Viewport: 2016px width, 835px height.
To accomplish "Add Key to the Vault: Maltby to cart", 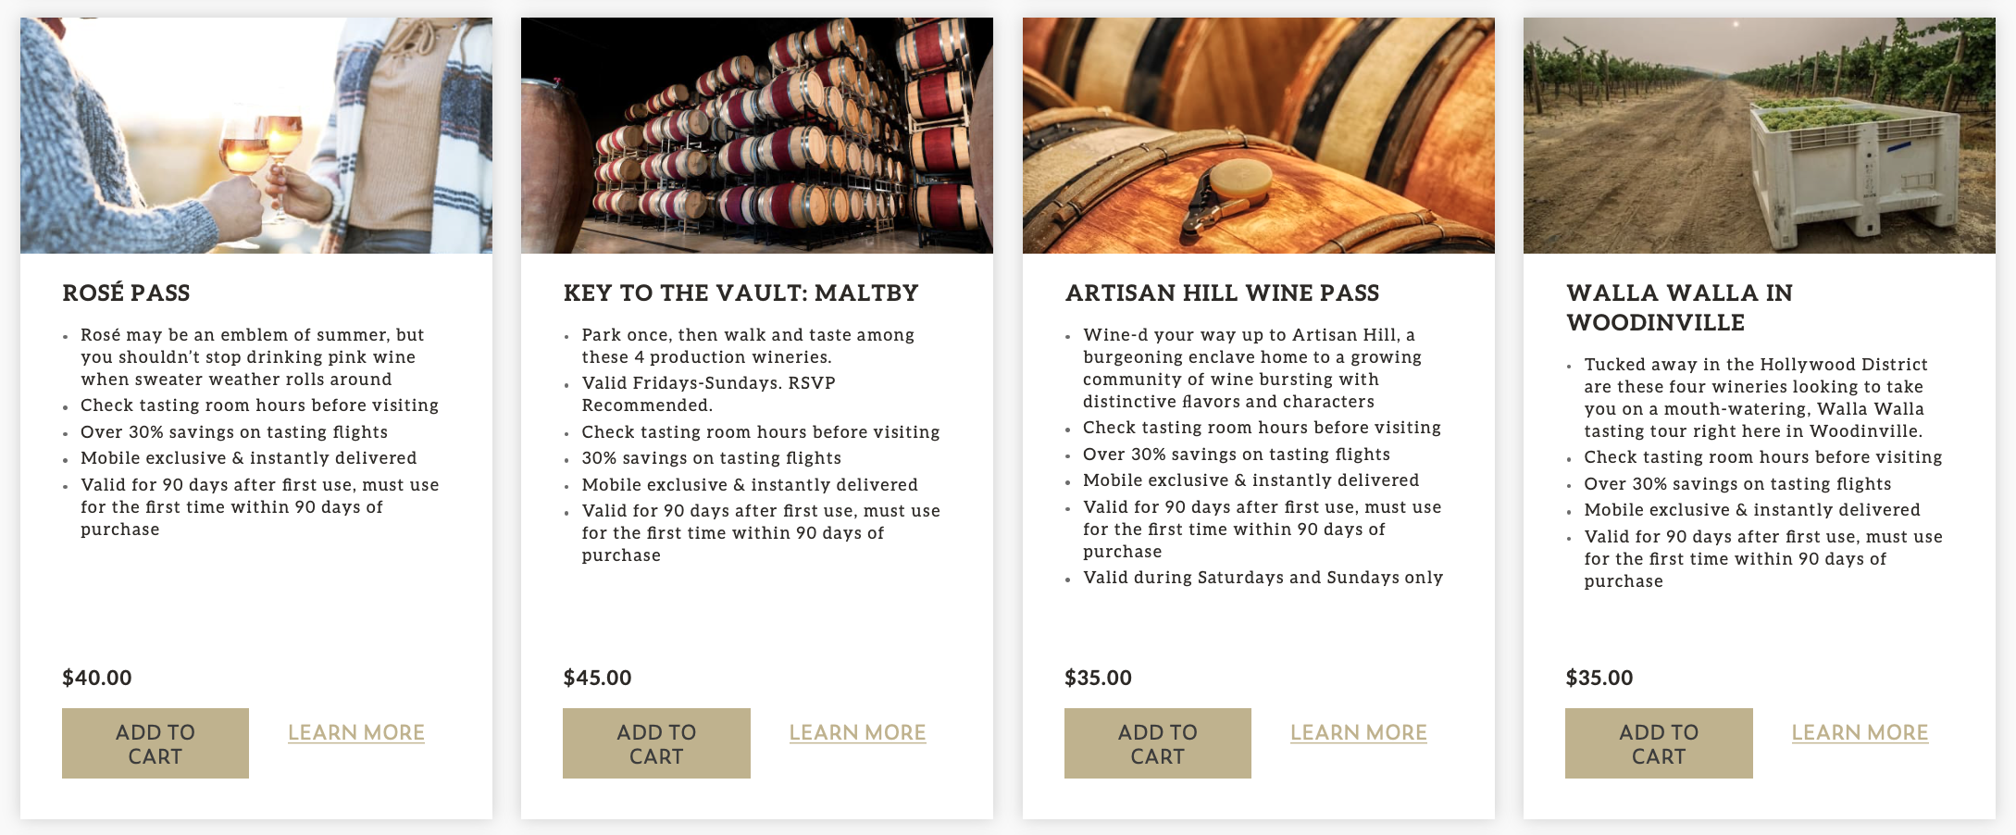I will pos(656,743).
